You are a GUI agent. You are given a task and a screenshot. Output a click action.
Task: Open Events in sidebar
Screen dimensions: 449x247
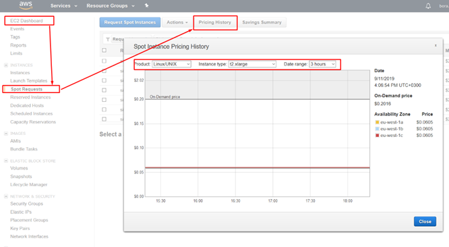click(17, 29)
